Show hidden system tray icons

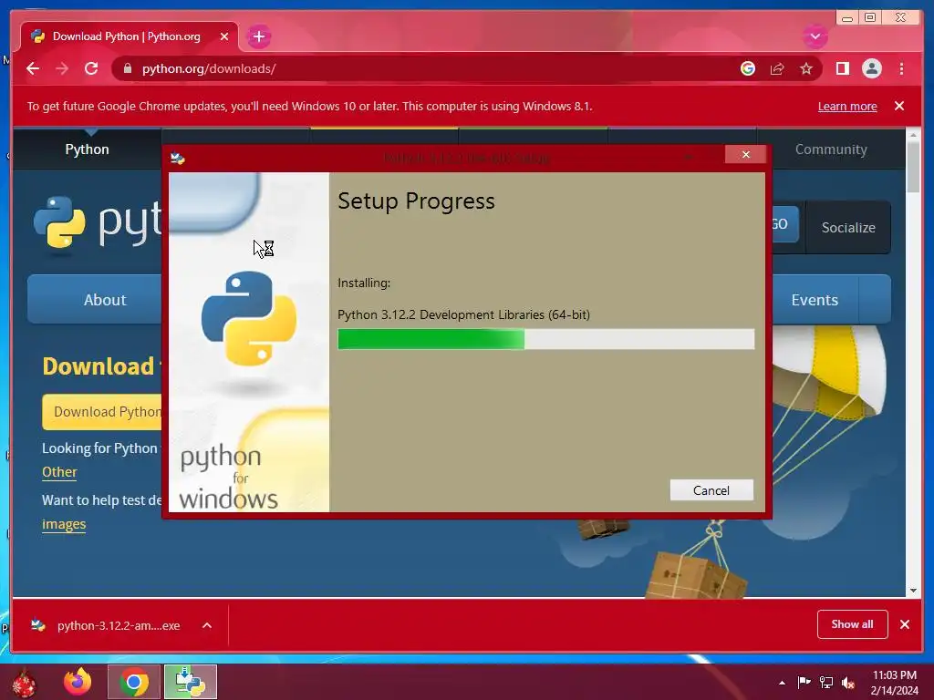(x=782, y=683)
